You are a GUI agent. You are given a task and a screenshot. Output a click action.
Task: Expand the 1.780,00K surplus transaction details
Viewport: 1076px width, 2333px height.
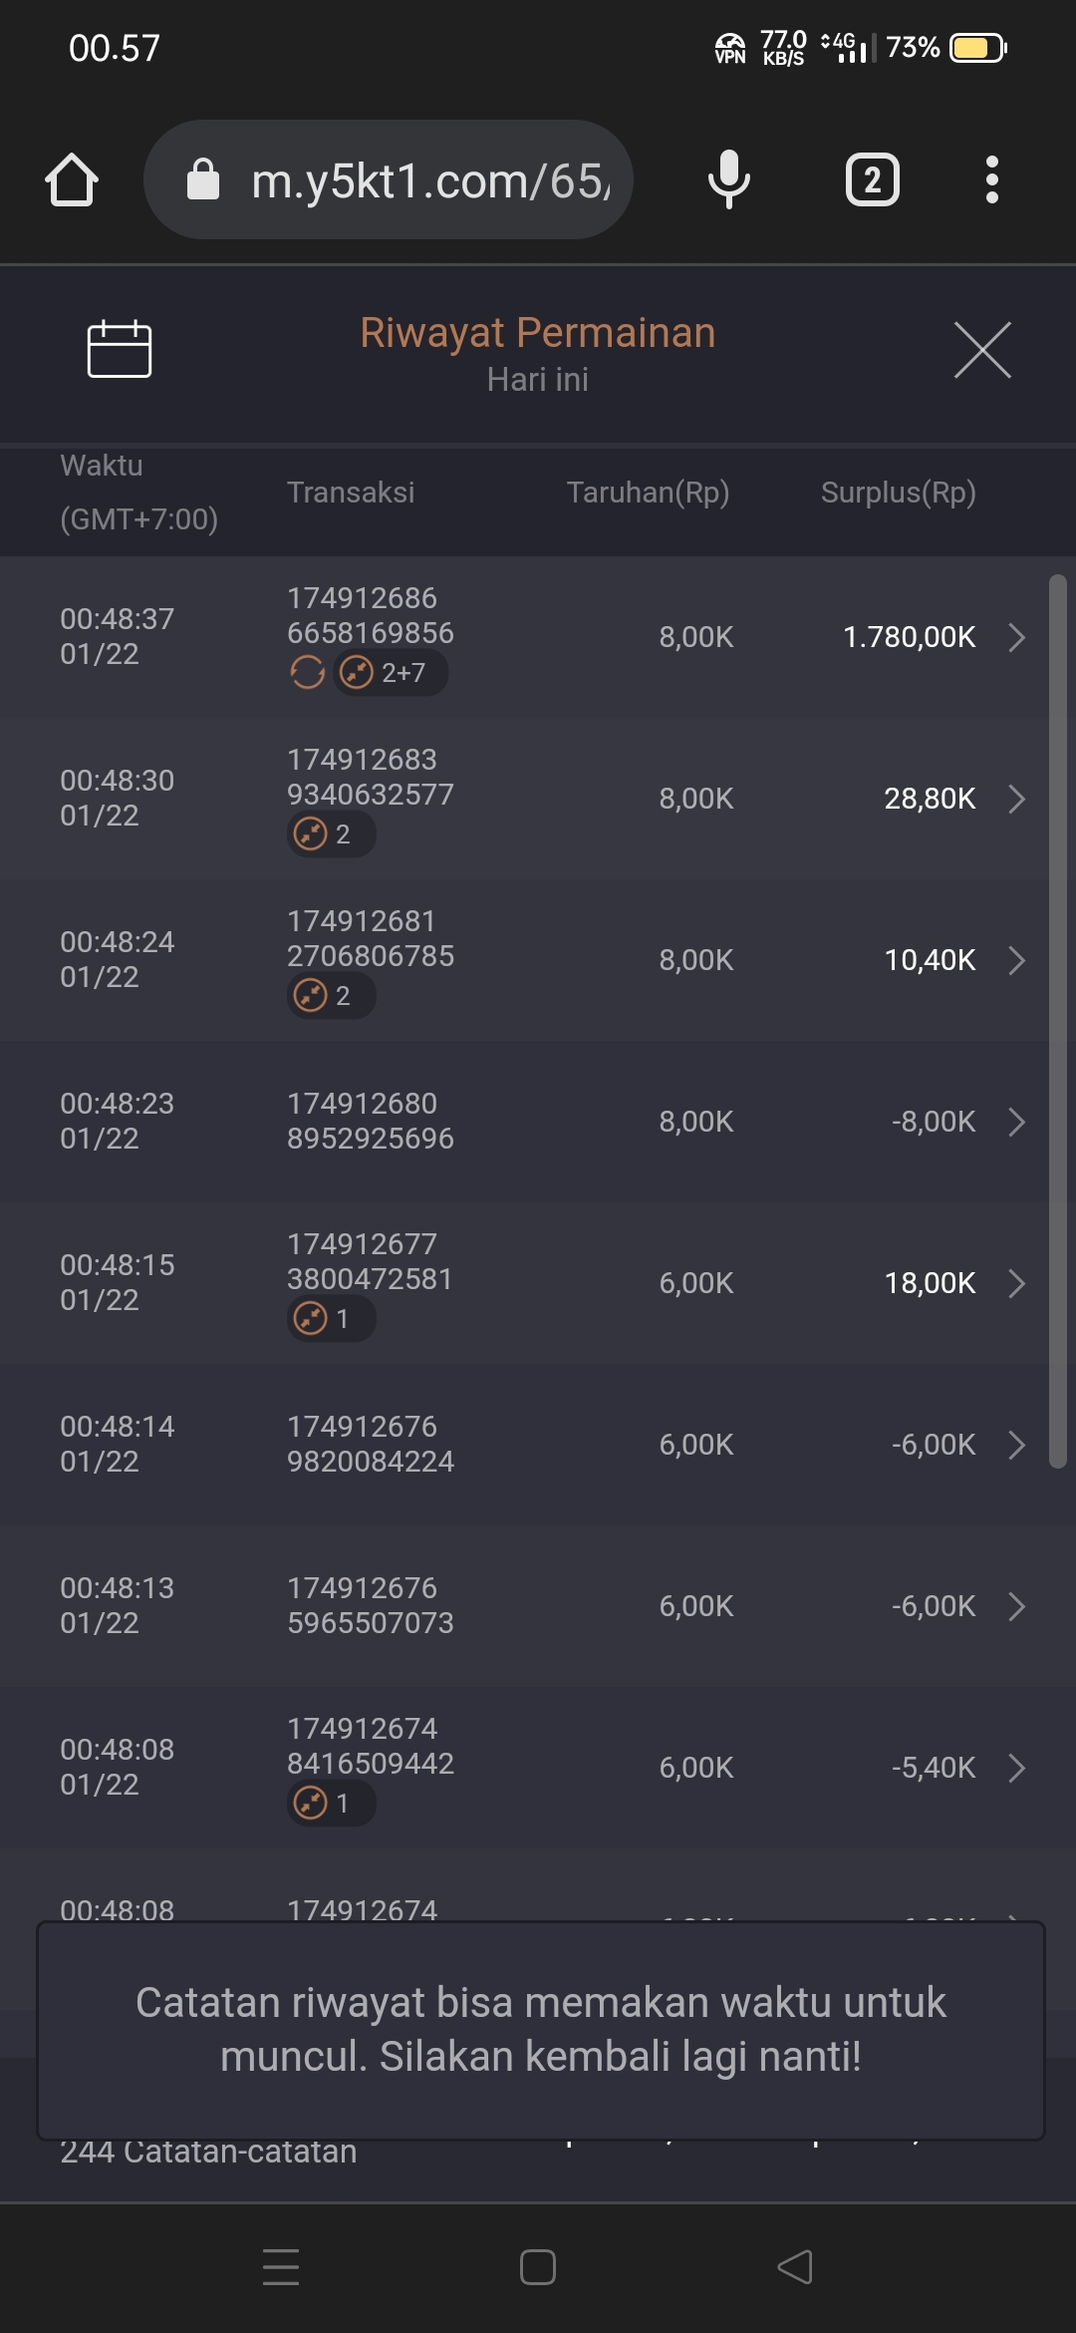pyautogui.click(x=1016, y=637)
